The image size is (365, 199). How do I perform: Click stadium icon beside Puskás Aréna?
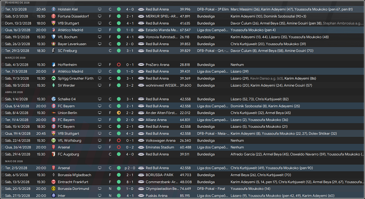pos(141,196)
